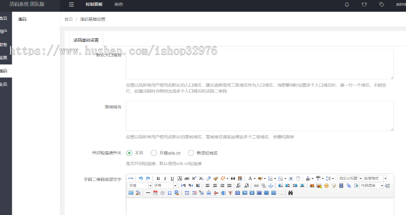406x215 pixels.
Task: Apply subscript formatting
Action: pyautogui.click(x=201, y=178)
